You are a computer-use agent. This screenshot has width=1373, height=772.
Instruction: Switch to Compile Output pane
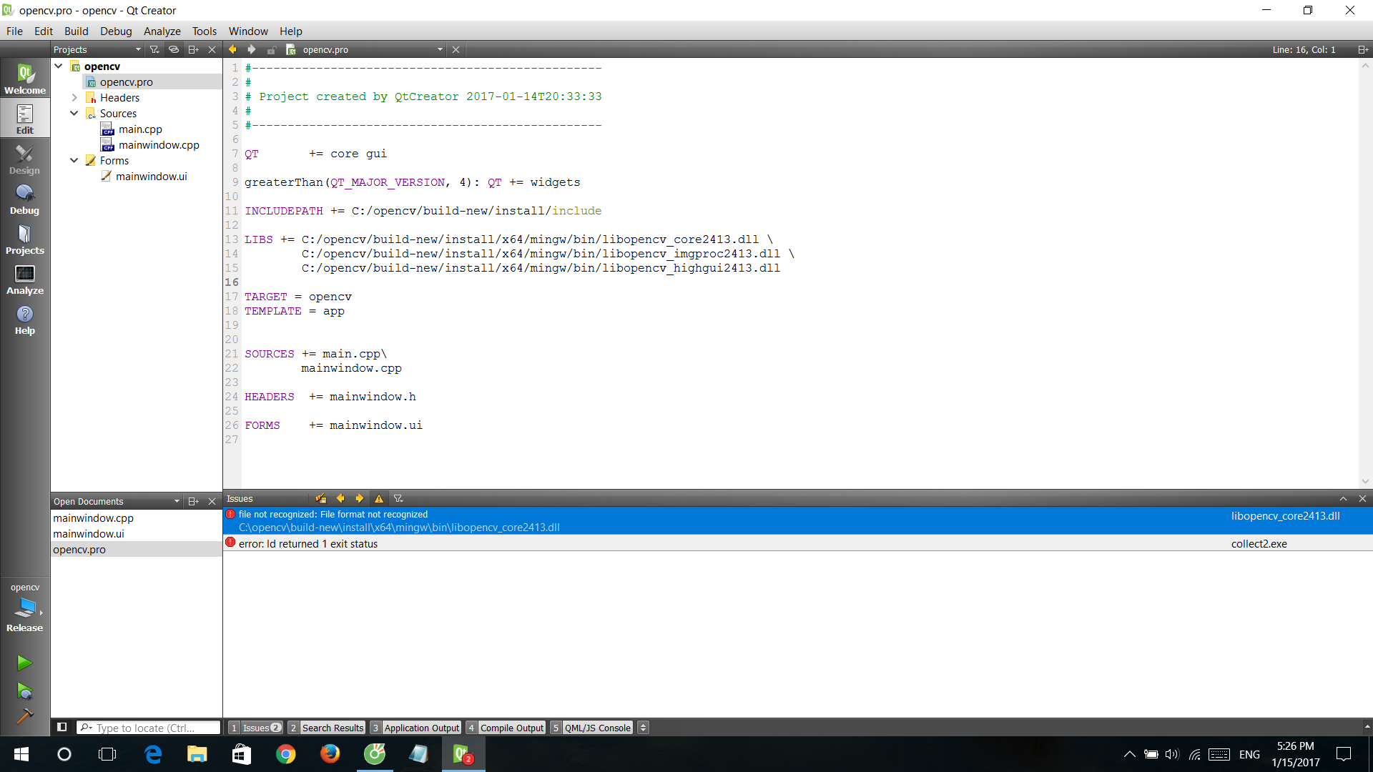tap(506, 728)
